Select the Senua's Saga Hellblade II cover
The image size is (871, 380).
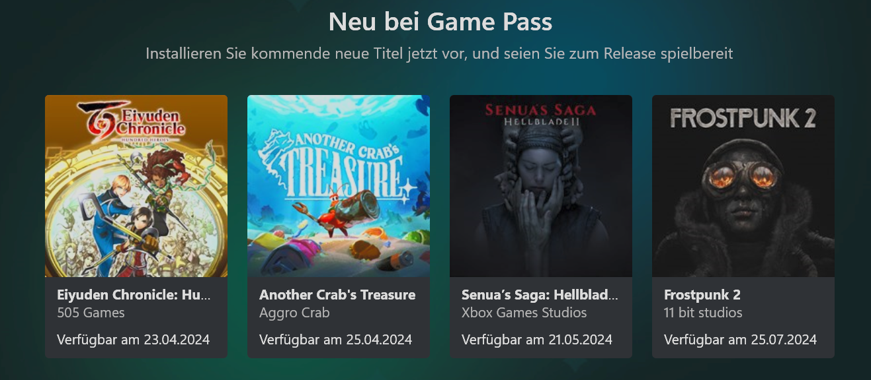point(541,186)
